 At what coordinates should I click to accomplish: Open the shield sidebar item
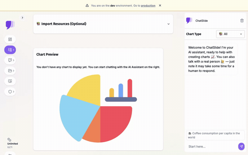pyautogui.click(x=10, y=91)
